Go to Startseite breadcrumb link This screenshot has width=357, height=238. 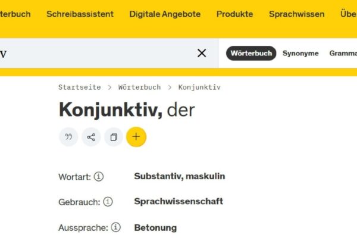click(x=80, y=87)
